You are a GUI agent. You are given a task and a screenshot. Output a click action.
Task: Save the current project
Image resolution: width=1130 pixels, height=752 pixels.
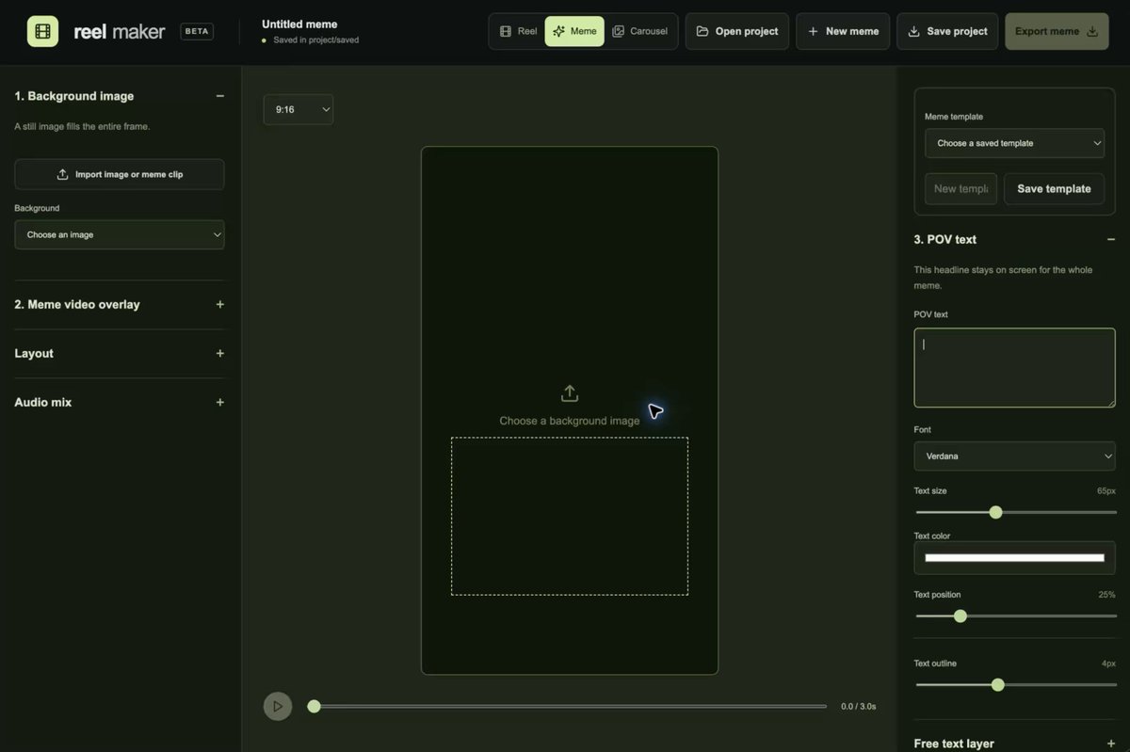pos(947,31)
